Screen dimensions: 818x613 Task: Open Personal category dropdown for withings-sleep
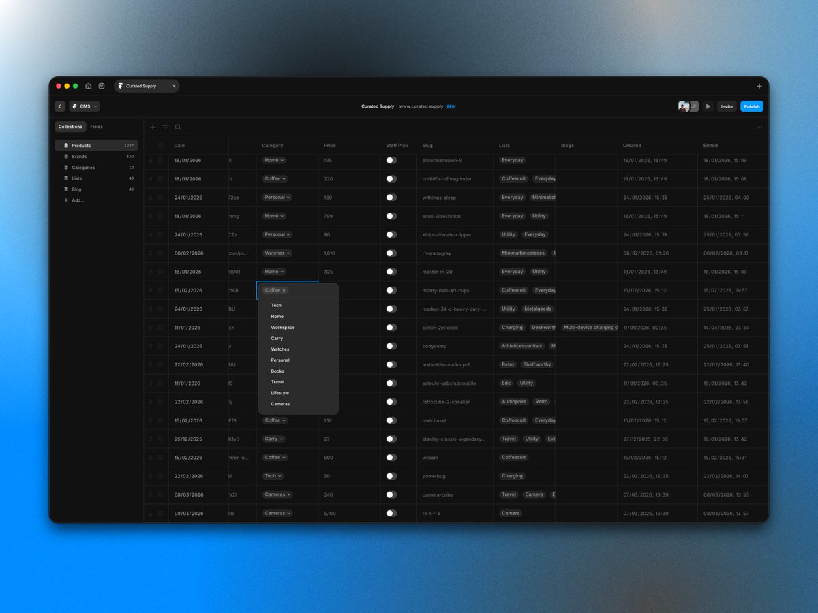click(277, 198)
